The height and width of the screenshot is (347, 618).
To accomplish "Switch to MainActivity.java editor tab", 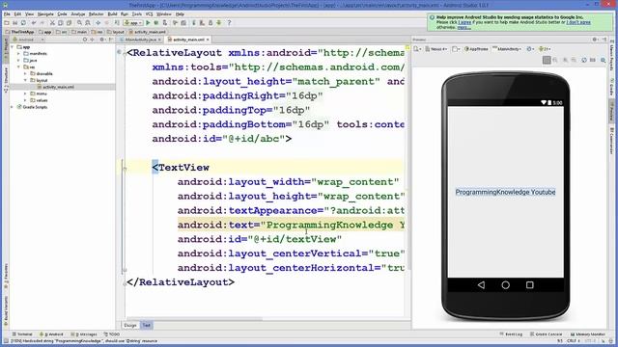I will [x=140, y=40].
